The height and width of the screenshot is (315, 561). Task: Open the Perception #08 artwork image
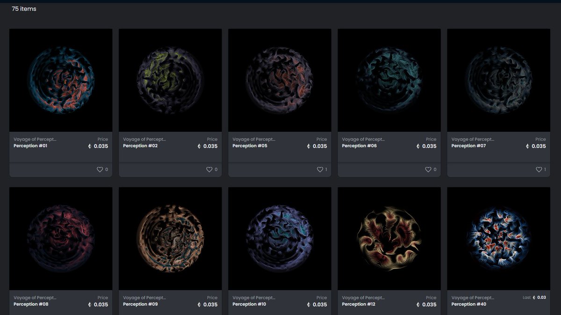(x=61, y=239)
